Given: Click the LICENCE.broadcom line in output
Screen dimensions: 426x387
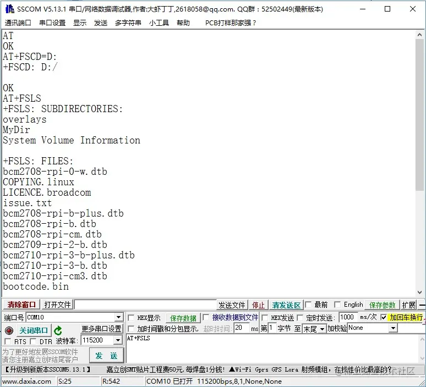Looking at the screenshot, I should (47, 192).
